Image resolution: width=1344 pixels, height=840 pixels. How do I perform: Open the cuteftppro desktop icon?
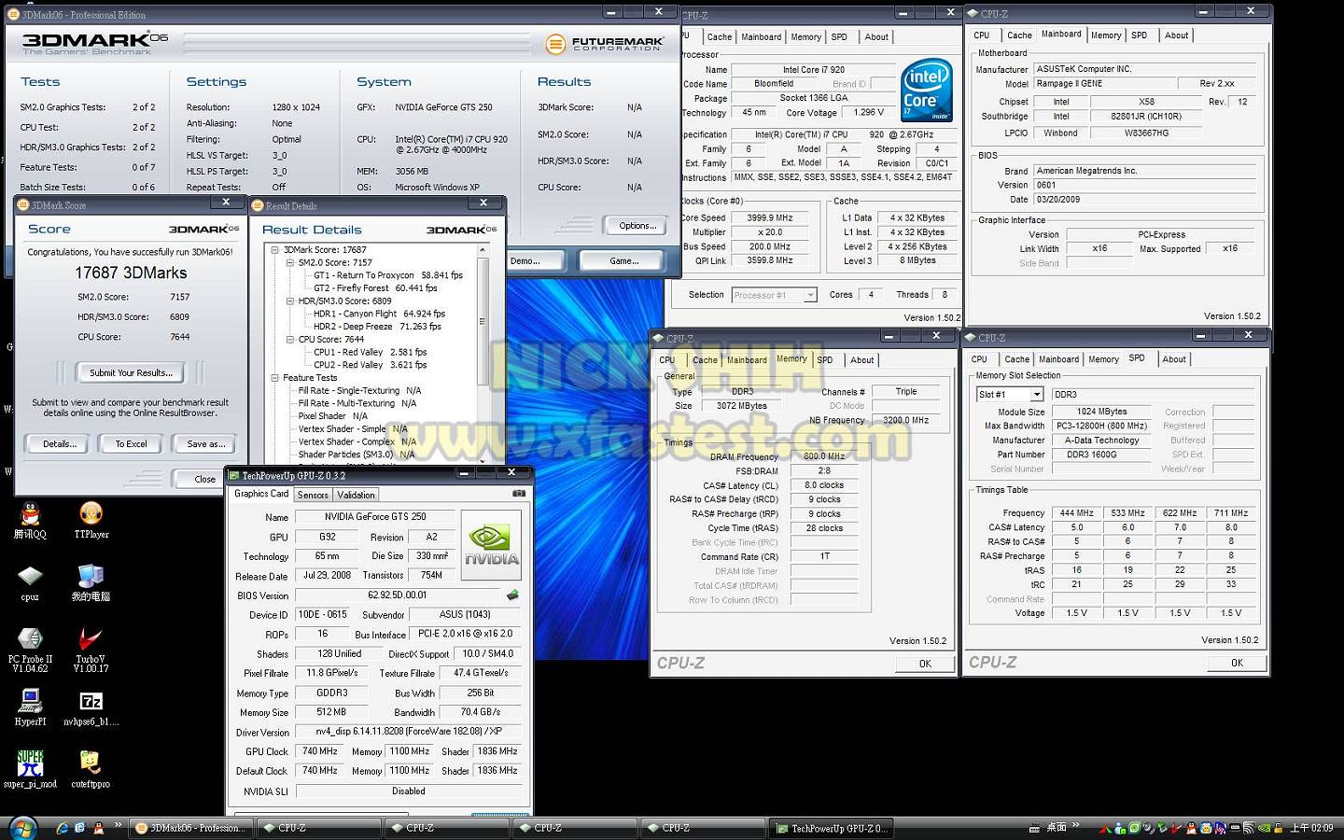click(x=91, y=763)
